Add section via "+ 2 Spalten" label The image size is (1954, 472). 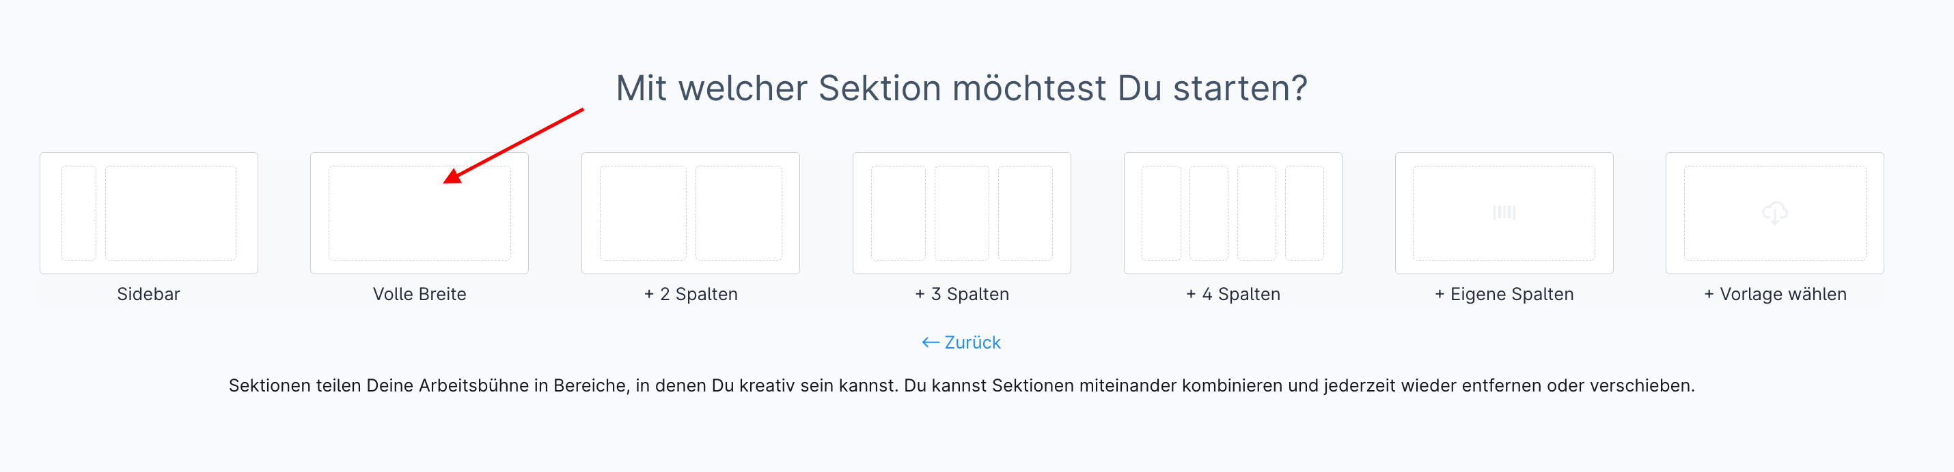point(690,294)
